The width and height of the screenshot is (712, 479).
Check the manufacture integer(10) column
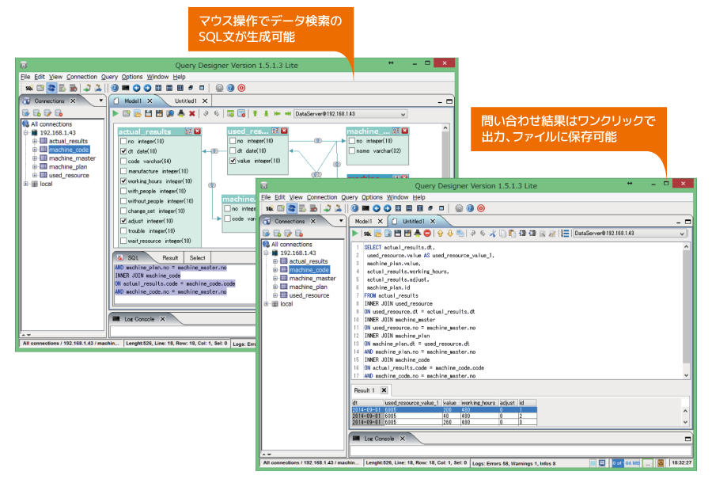[x=123, y=171]
